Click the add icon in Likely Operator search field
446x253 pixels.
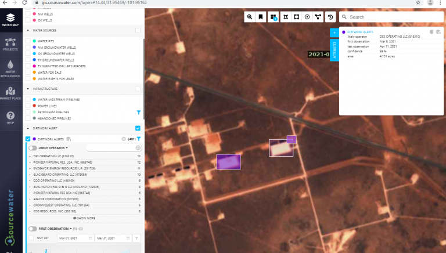tap(138, 148)
